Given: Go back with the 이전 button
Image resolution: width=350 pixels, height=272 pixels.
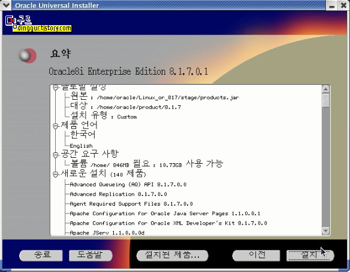Looking at the screenshot, I should (256, 255).
